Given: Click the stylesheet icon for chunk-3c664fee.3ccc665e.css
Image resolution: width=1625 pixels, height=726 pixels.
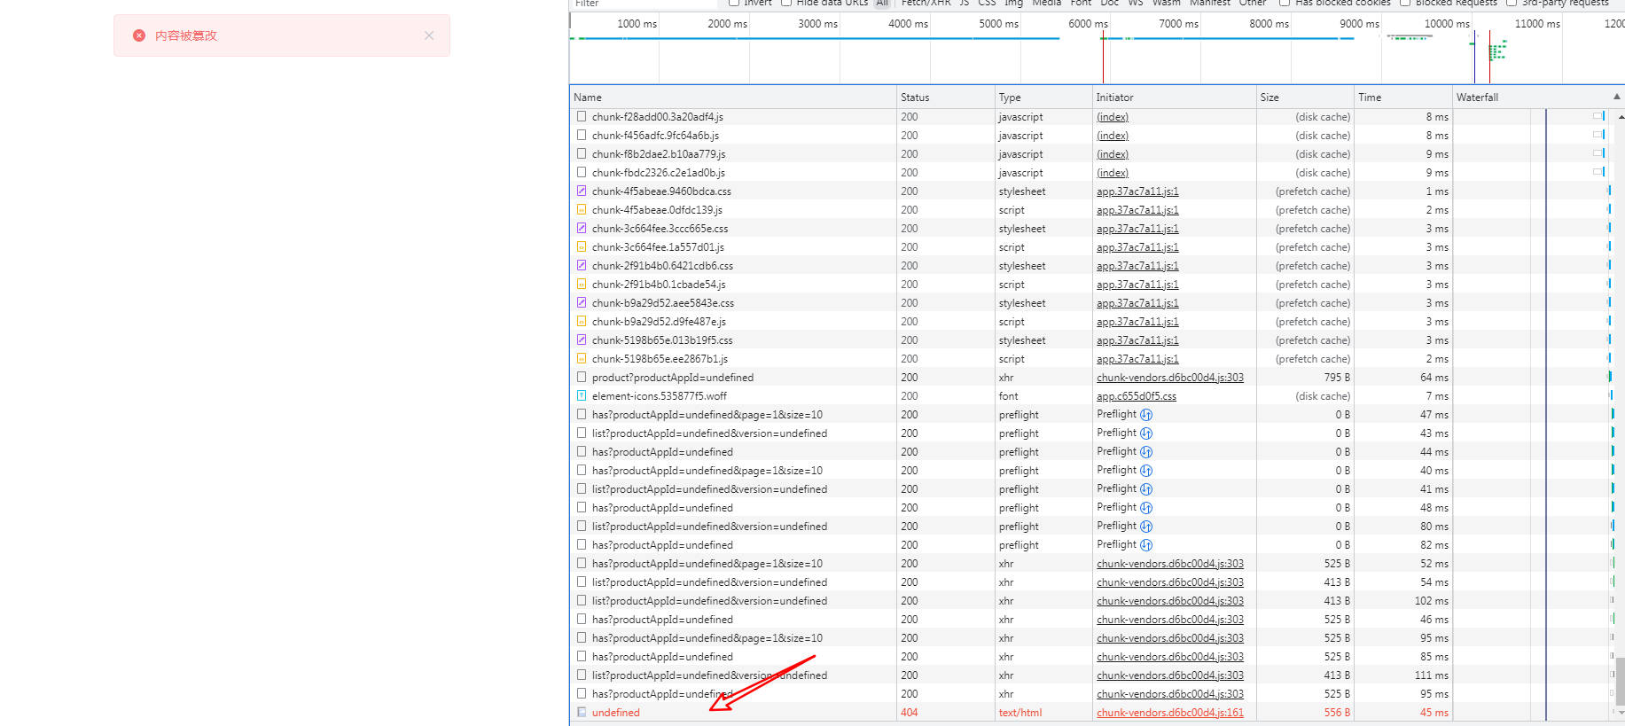Looking at the screenshot, I should point(582,228).
